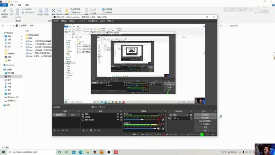Open Easy access dropdown in Explorer ribbon

(x=76, y=12)
